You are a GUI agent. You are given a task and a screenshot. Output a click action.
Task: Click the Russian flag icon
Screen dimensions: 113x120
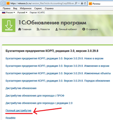click(4, 12)
